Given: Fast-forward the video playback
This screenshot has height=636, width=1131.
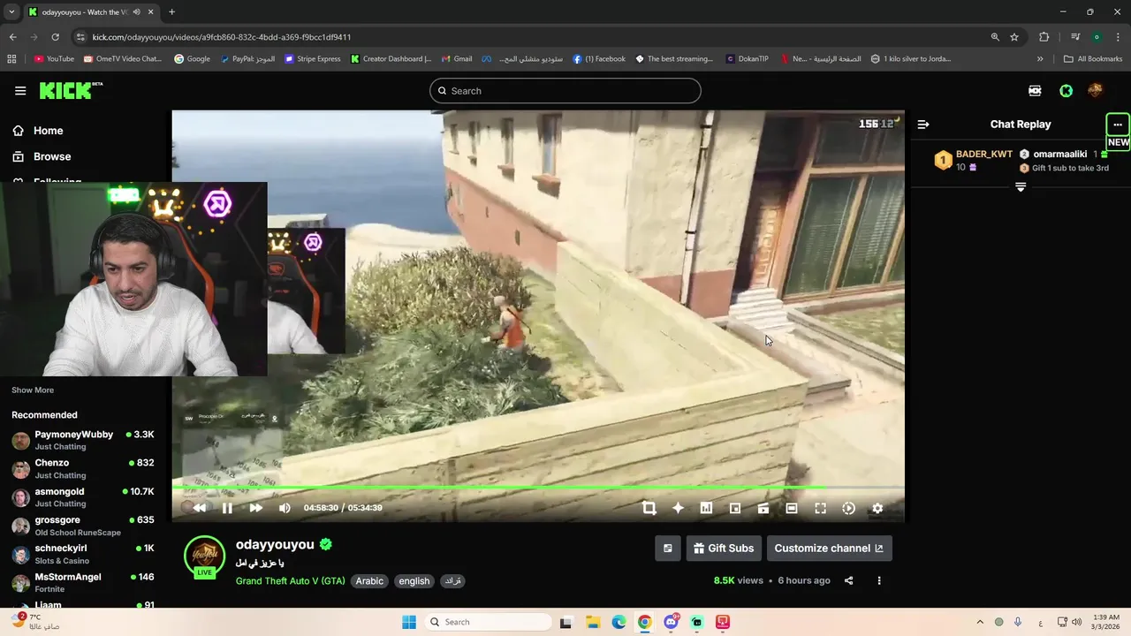Looking at the screenshot, I should click(255, 508).
